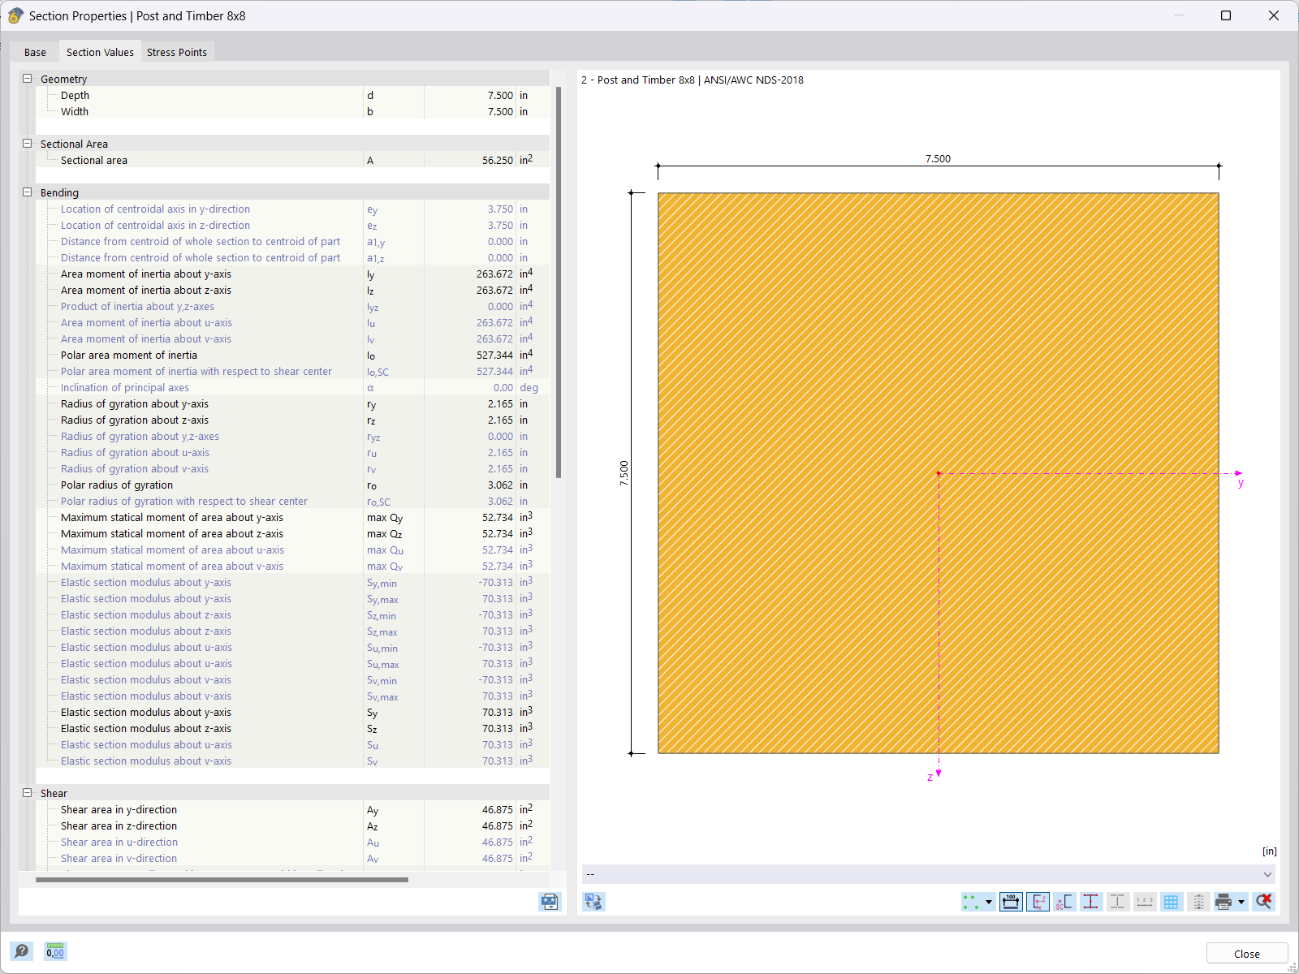Image resolution: width=1299 pixels, height=974 pixels.
Task: Click the section outline display icon
Action: (1118, 902)
